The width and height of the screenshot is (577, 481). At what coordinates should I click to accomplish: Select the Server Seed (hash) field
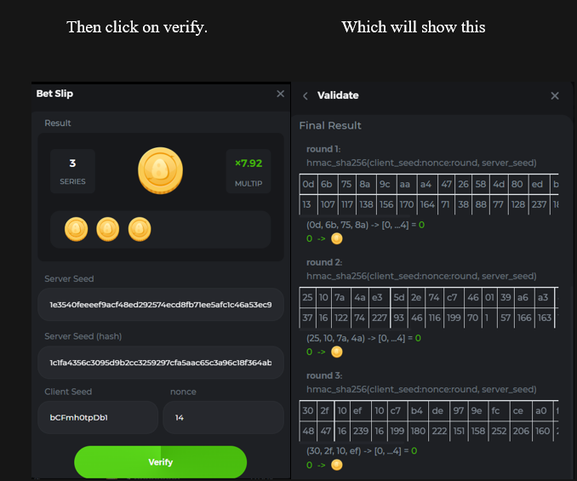160,363
